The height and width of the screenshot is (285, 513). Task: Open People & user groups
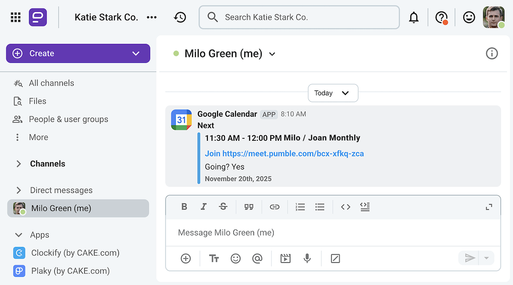68,119
